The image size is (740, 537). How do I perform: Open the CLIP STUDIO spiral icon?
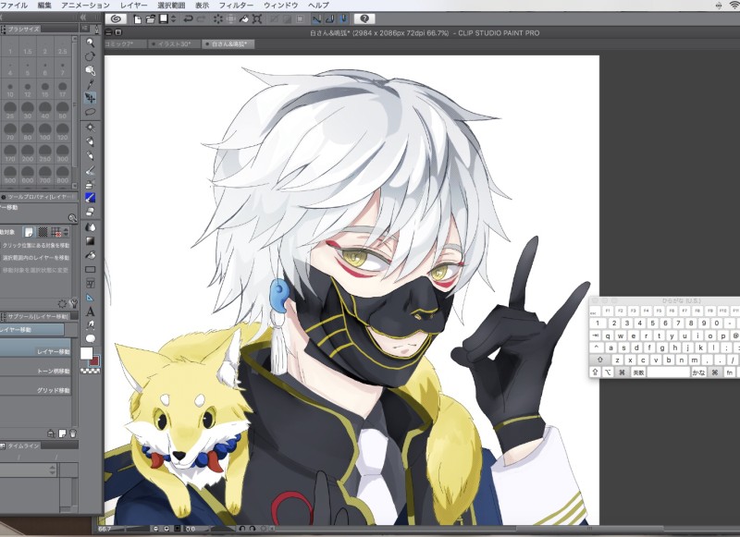pyautogui.click(x=116, y=18)
